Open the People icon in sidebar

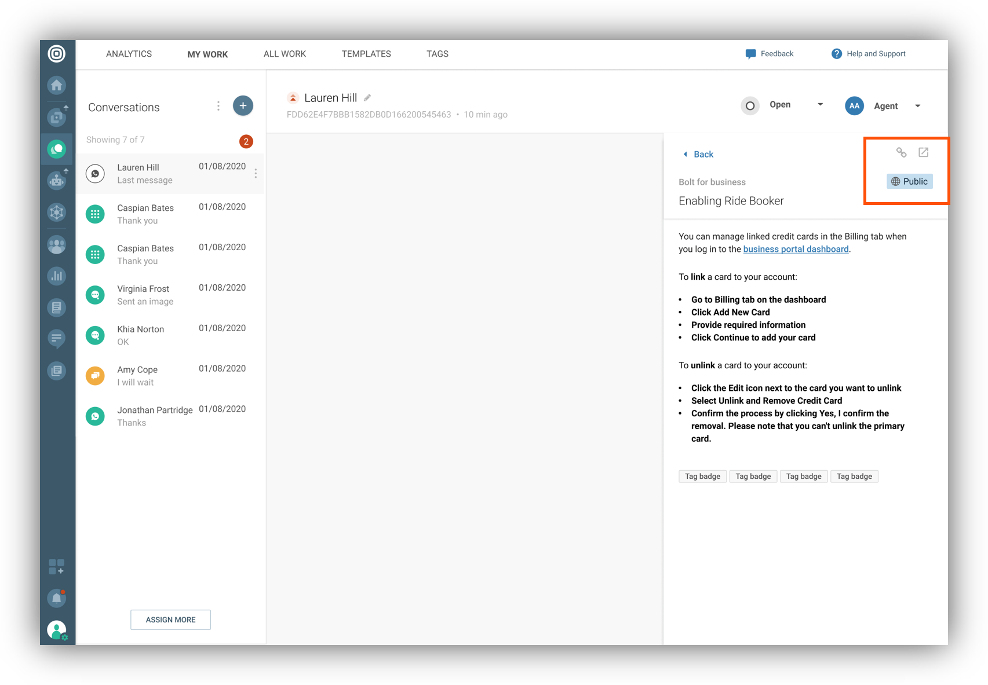point(56,244)
